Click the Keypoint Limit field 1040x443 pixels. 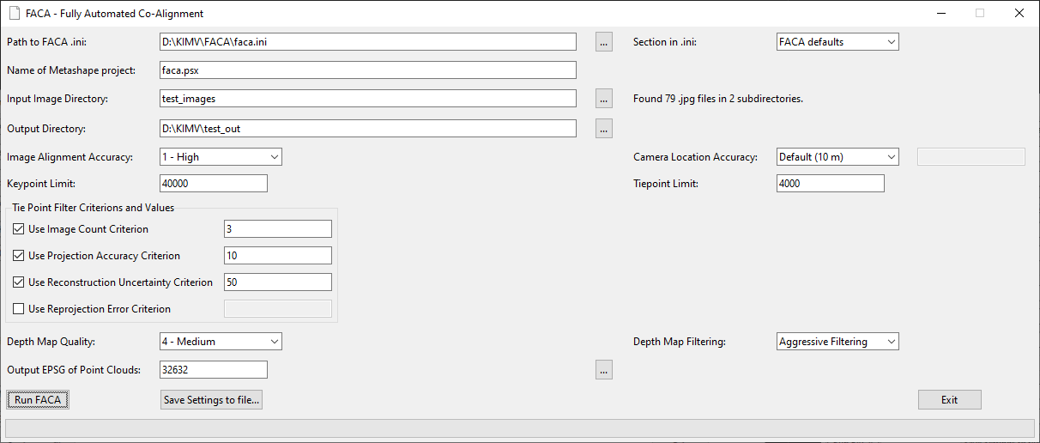(x=214, y=184)
